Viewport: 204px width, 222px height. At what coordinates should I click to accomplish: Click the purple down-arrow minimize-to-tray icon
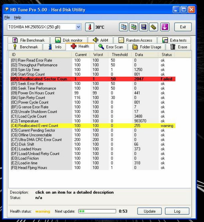(165, 27)
